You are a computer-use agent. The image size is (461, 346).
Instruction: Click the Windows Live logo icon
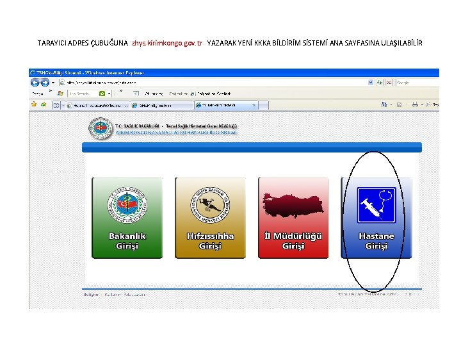[x=60, y=94]
